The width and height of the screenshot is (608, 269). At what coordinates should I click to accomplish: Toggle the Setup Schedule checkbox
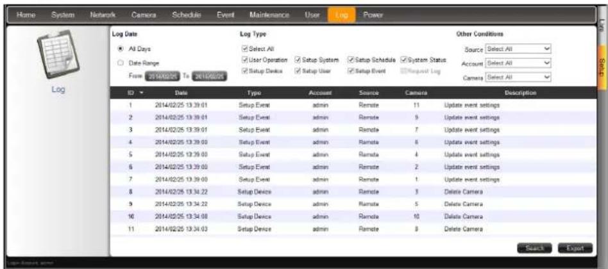click(351, 60)
